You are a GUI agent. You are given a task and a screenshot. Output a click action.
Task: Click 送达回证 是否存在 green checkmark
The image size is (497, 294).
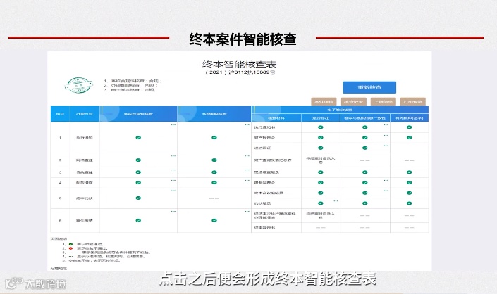tap(321, 148)
